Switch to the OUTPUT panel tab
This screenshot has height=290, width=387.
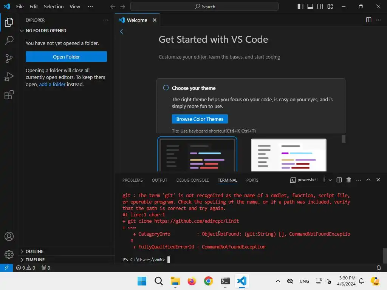click(159, 180)
